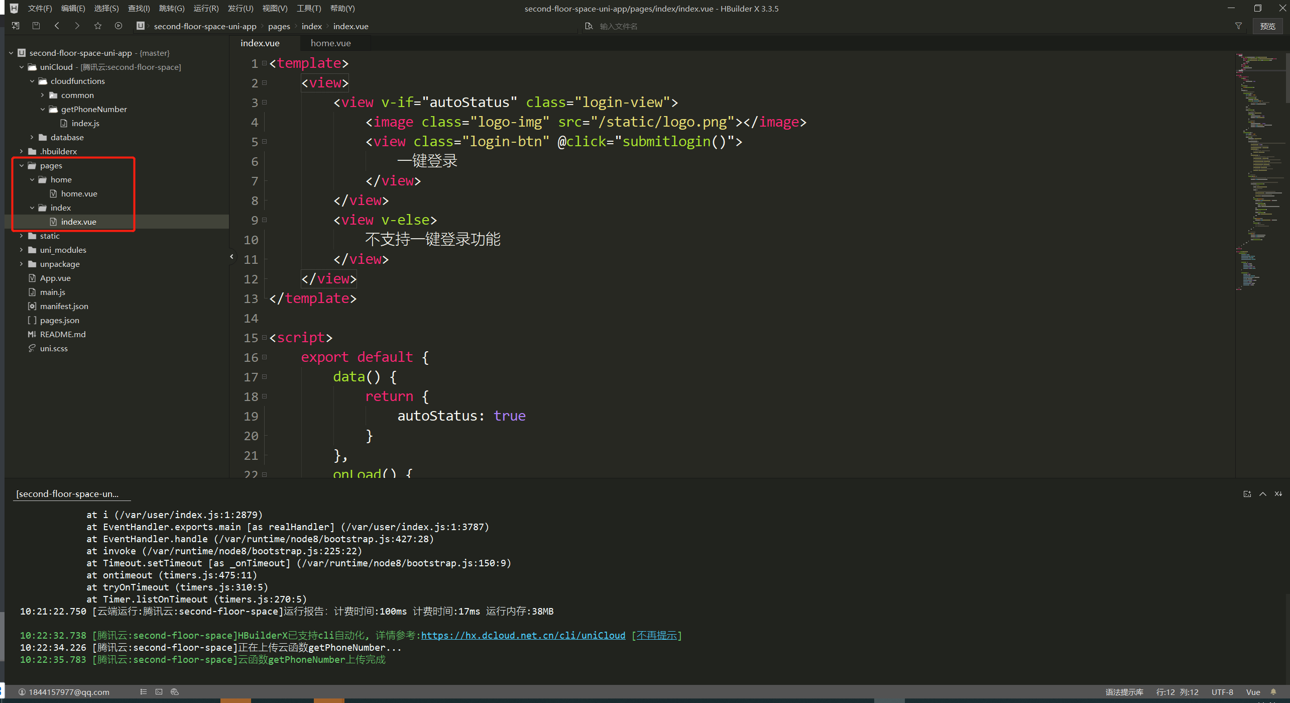This screenshot has width=1290, height=703.
Task: Expand the uni_modules folder
Action: (22, 250)
